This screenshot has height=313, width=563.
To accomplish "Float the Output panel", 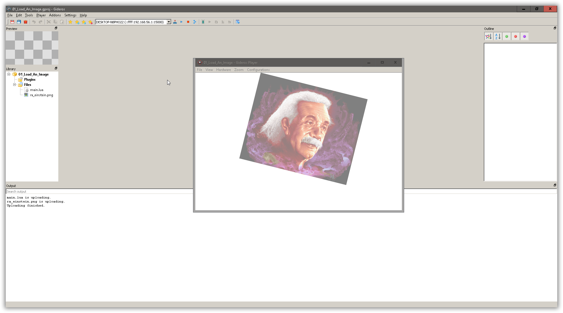I will click(x=555, y=185).
